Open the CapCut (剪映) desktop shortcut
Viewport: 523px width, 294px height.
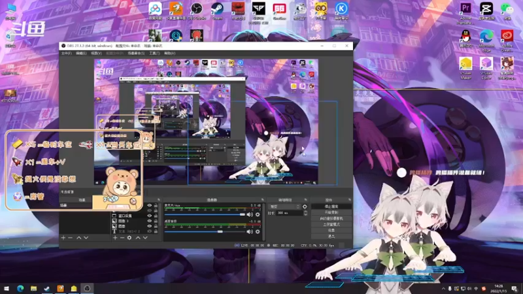pyautogui.click(x=486, y=10)
